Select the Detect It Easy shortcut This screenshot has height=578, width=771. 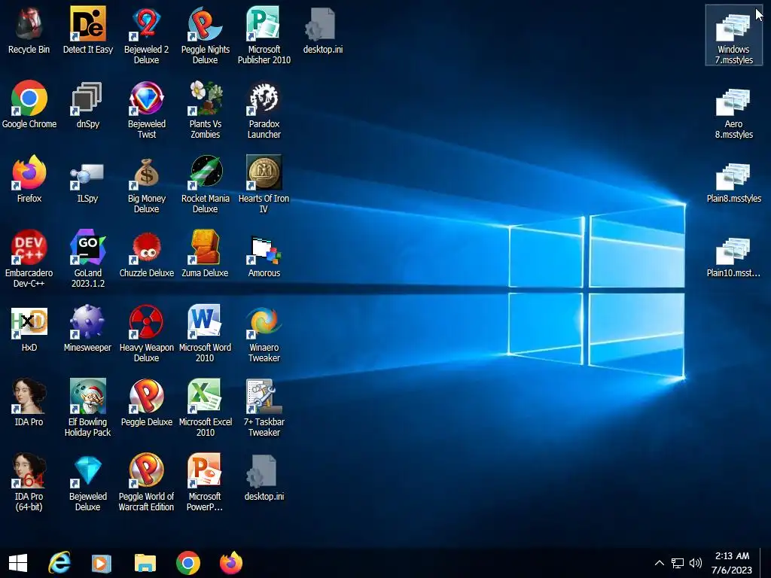(x=87, y=30)
